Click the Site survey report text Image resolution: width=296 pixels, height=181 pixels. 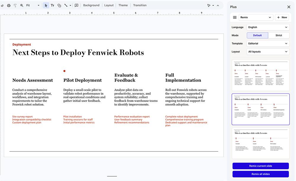[22, 117]
